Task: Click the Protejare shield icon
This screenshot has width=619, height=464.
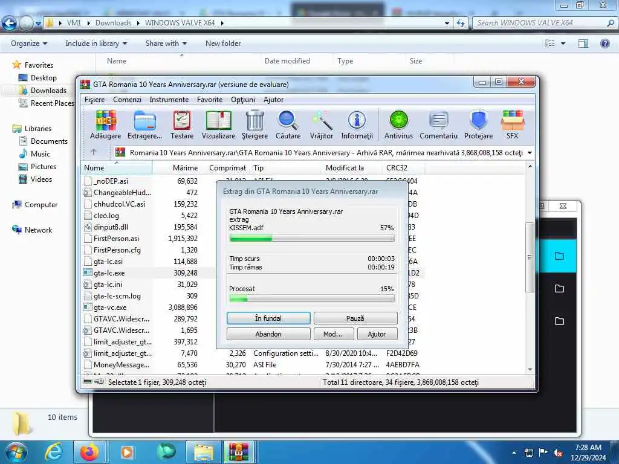Action: 479,124
